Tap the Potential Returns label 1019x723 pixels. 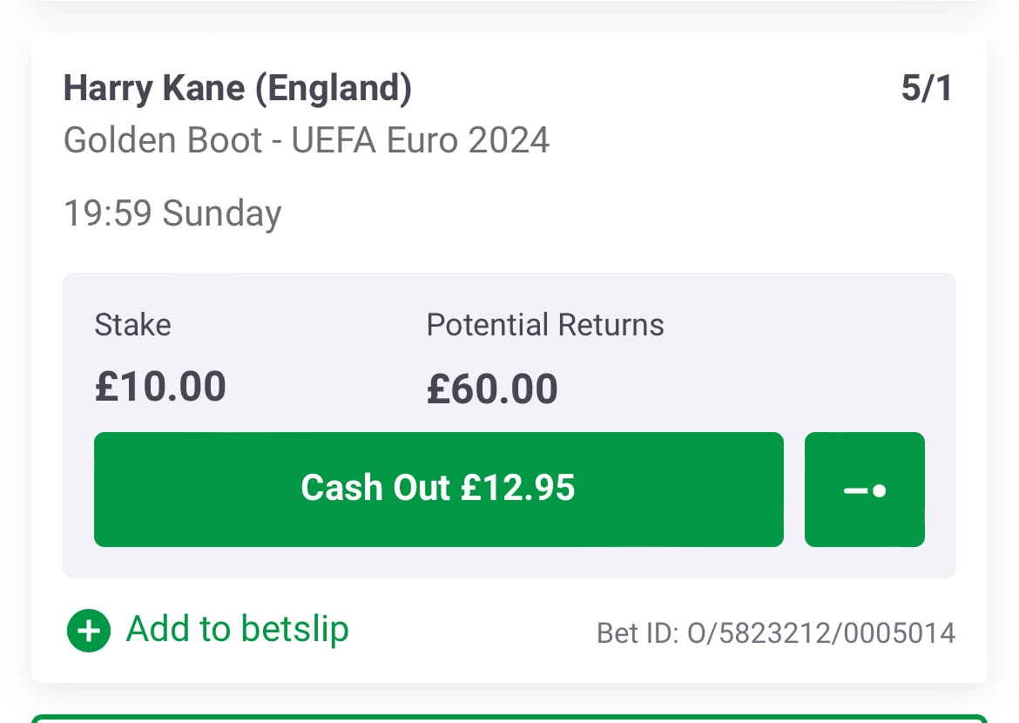(545, 324)
